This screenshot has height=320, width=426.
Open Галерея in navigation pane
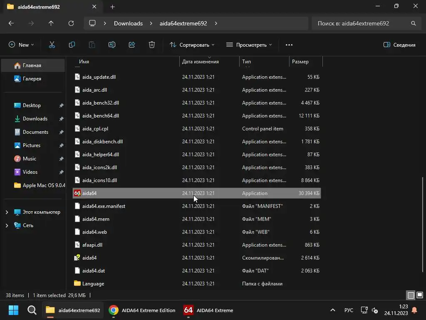(33, 79)
